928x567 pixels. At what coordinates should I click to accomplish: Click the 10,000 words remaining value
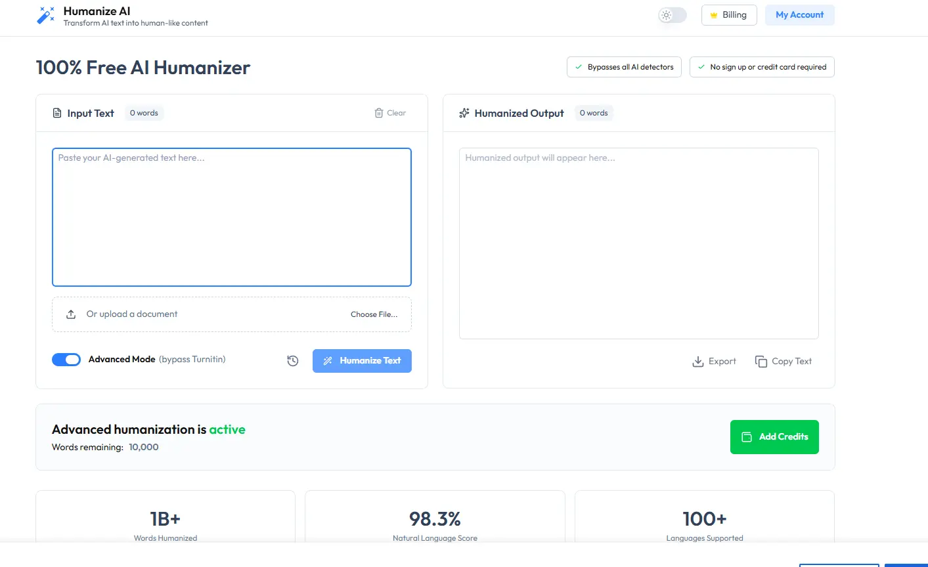point(144,447)
